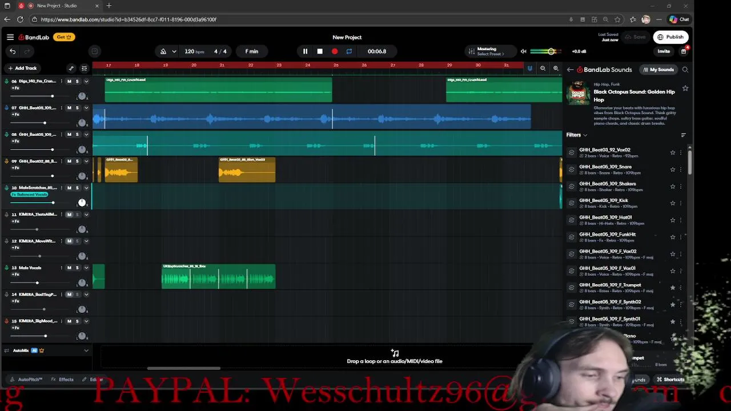
Task: Publish the project
Action: (x=671, y=37)
